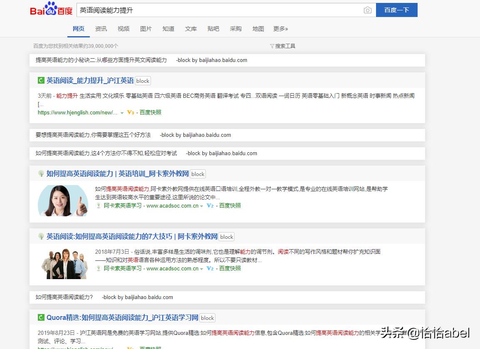Switch to the 图片 tab
The height and width of the screenshot is (349, 480).
coord(146,29)
